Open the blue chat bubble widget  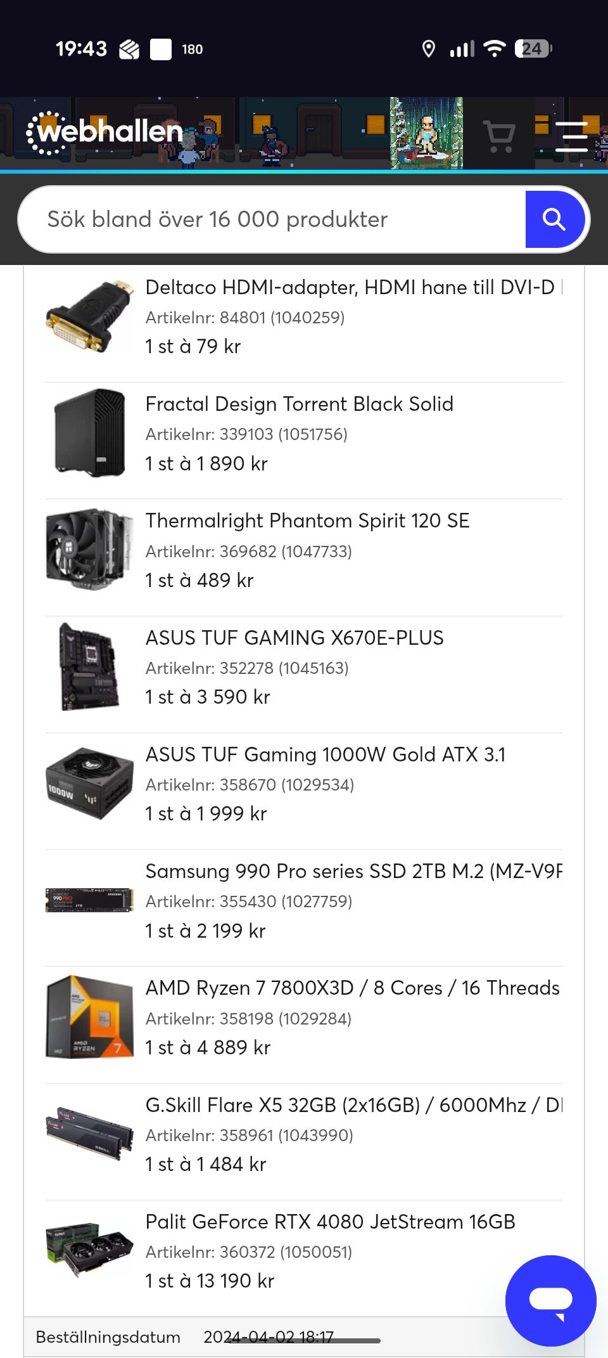point(550,1300)
